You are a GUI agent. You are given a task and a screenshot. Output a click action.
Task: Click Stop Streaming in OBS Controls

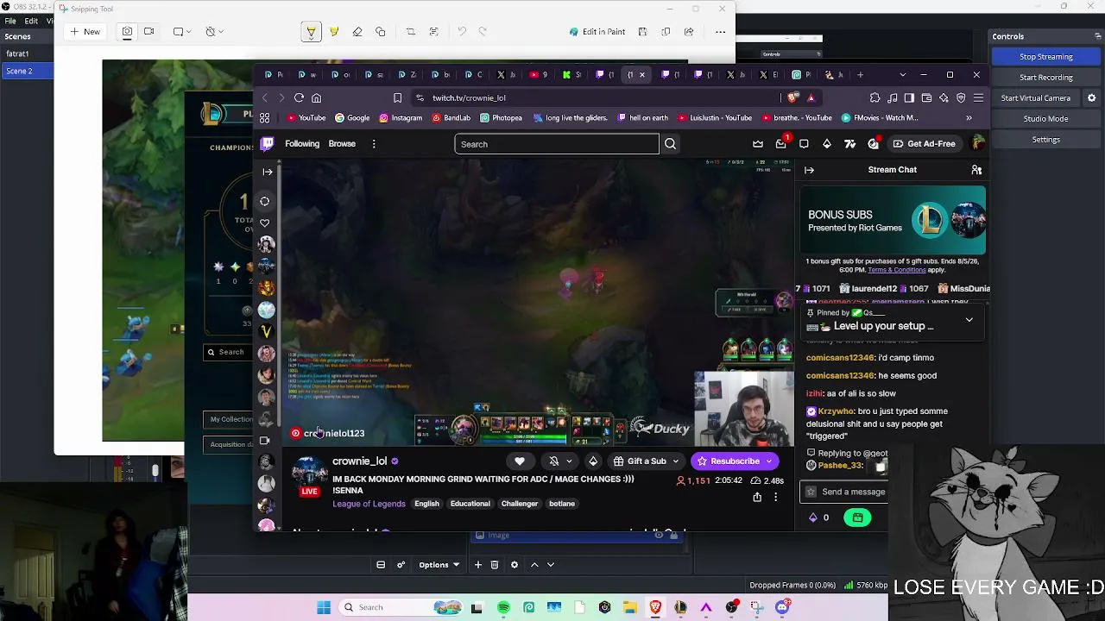click(1045, 57)
